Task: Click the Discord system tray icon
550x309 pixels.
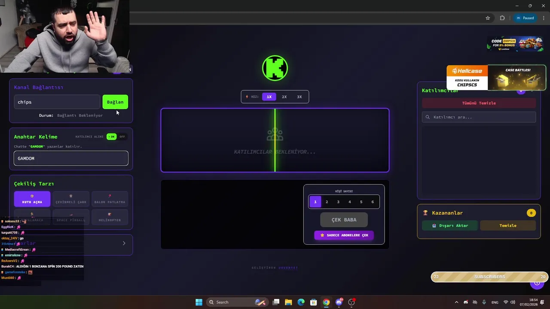Action: [x=466, y=302]
